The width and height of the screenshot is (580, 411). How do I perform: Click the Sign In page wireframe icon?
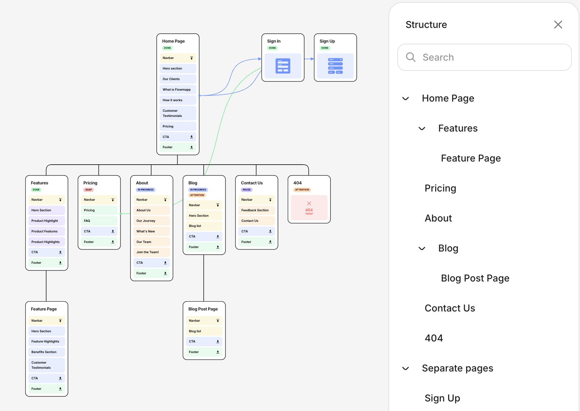283,66
